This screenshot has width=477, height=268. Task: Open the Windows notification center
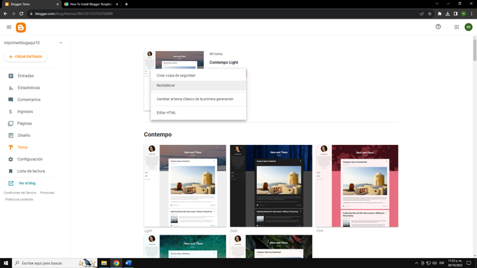tap(469, 263)
